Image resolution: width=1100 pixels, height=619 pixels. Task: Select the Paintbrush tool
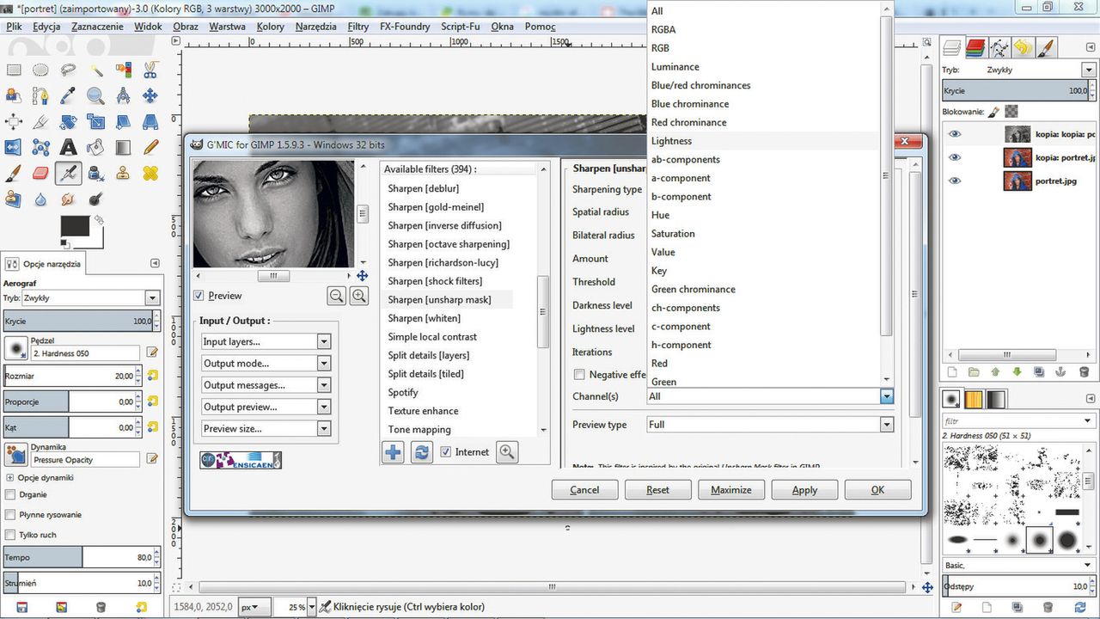point(14,173)
